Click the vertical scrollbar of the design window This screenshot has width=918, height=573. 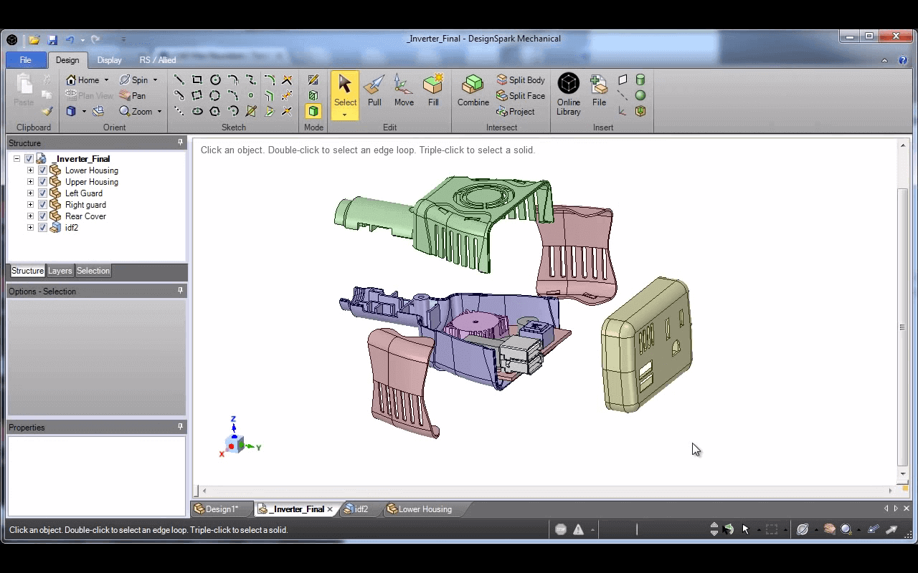pyautogui.click(x=902, y=327)
